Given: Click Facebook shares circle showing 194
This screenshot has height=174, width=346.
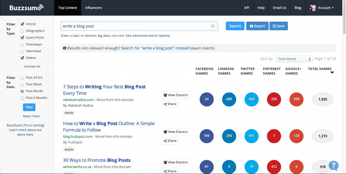Looking at the screenshot, I should (206, 136).
